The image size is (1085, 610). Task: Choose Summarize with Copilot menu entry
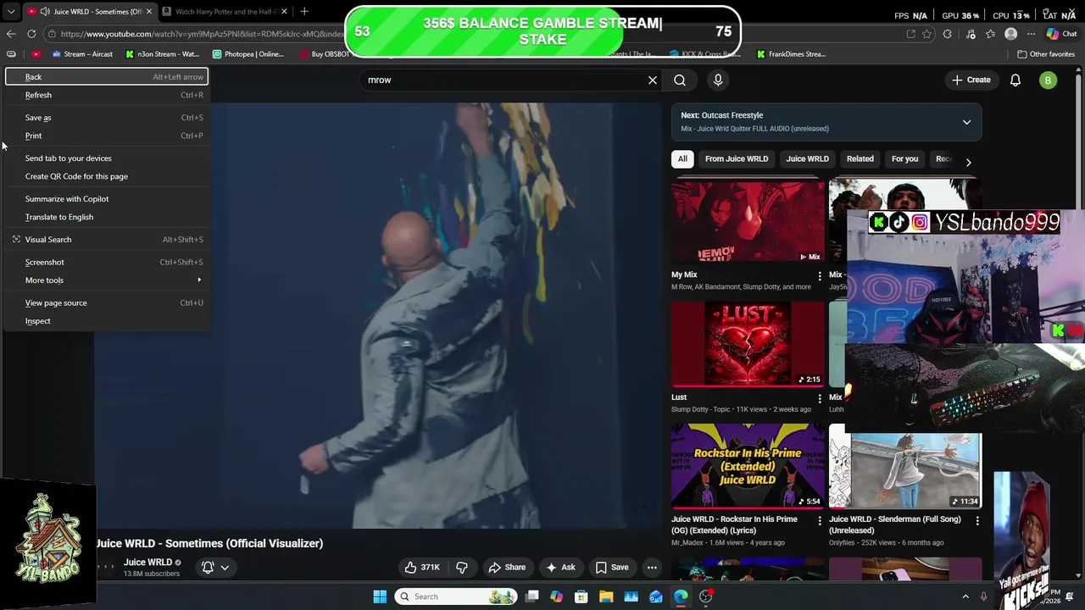click(x=106, y=199)
